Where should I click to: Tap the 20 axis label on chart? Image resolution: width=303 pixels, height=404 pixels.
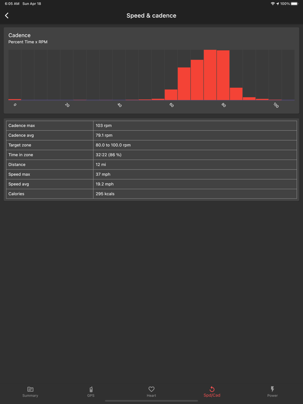67,105
